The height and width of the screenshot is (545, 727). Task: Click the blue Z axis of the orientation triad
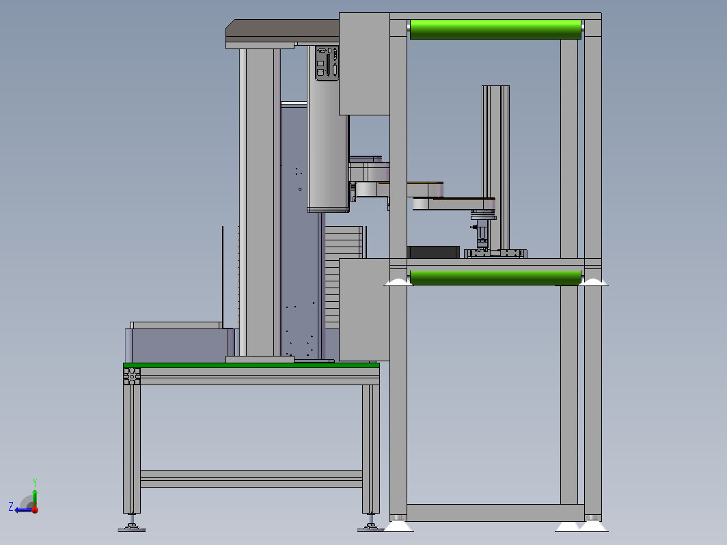tap(23, 510)
